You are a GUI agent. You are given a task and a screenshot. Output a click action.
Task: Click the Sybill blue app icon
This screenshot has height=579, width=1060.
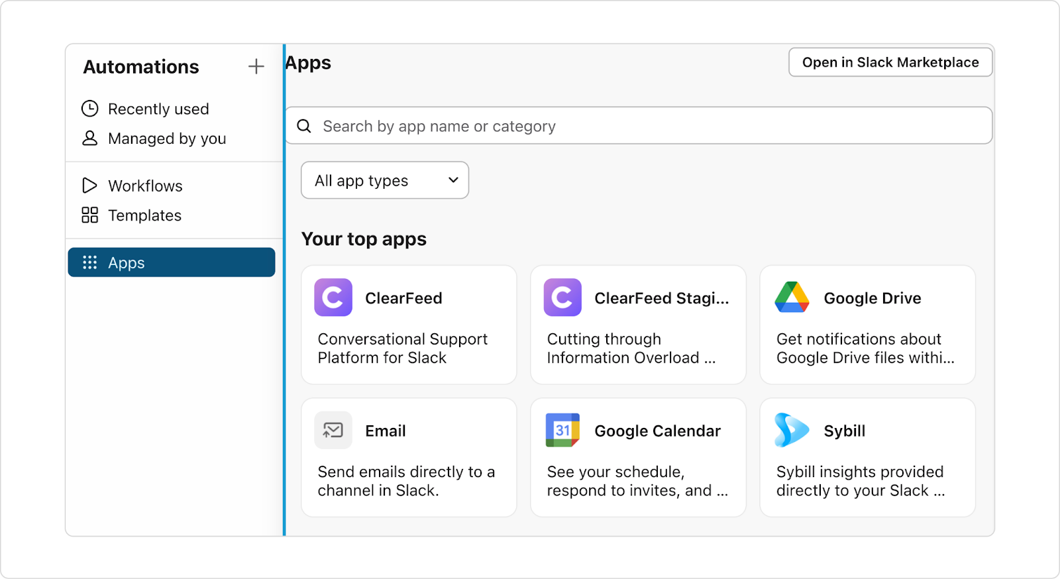(792, 430)
